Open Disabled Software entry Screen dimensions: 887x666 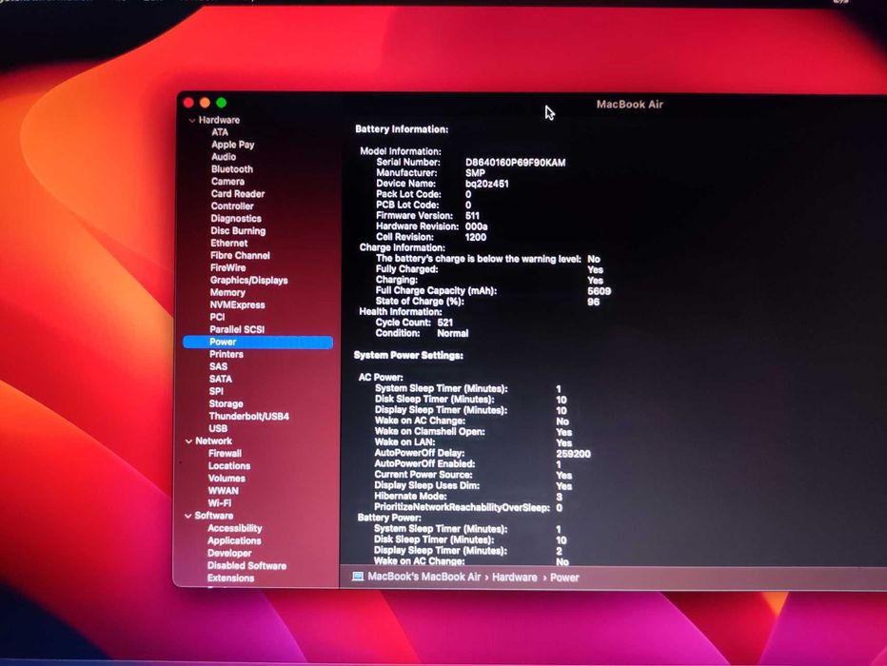[x=246, y=565]
